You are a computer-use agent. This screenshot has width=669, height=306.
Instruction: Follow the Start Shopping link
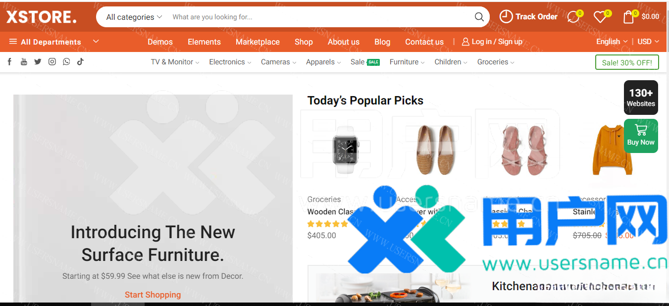tap(153, 295)
